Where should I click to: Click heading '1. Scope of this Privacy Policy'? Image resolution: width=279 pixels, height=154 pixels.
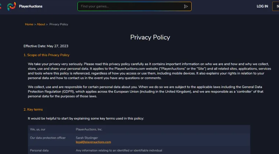point(47,55)
